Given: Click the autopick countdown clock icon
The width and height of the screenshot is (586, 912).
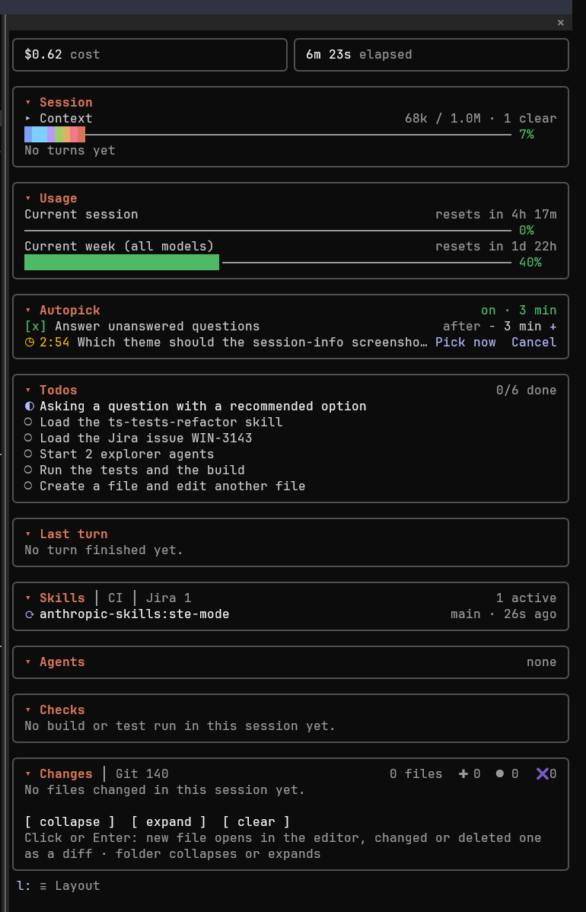Looking at the screenshot, I should coord(29,343).
